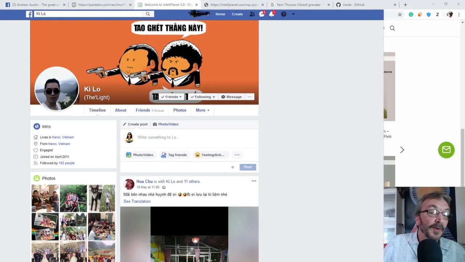Click the Post button

pyautogui.click(x=248, y=167)
